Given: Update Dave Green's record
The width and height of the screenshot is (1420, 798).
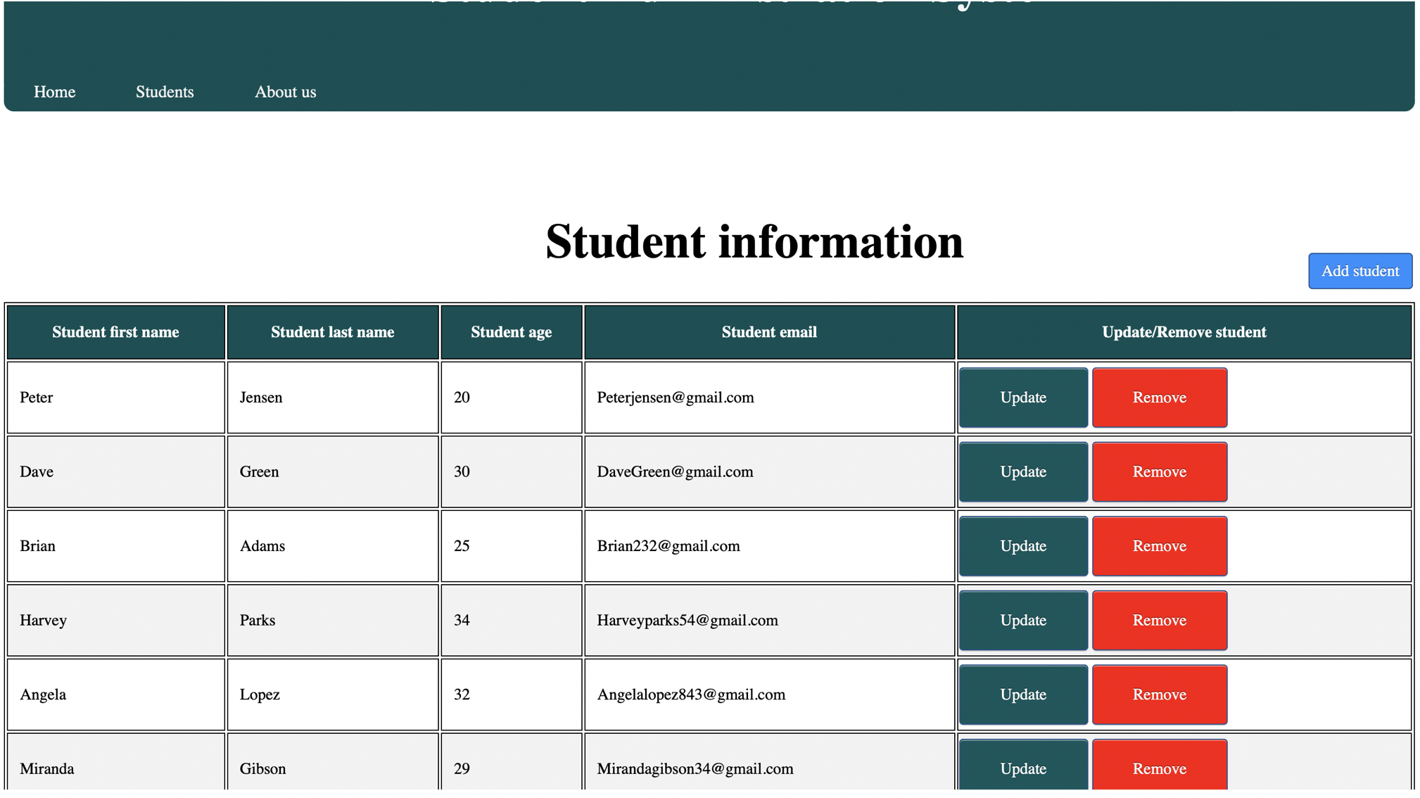Looking at the screenshot, I should coord(1022,472).
